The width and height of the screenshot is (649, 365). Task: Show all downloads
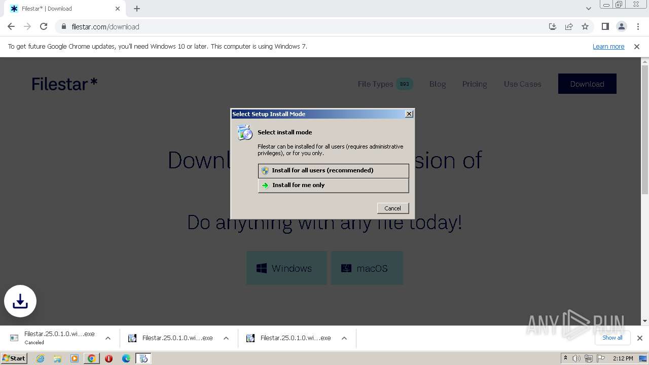(612, 338)
